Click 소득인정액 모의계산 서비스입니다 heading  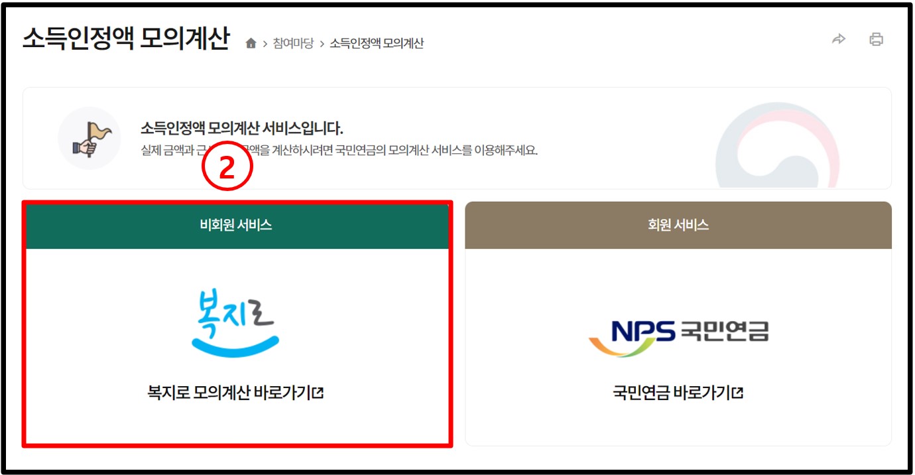coord(241,129)
